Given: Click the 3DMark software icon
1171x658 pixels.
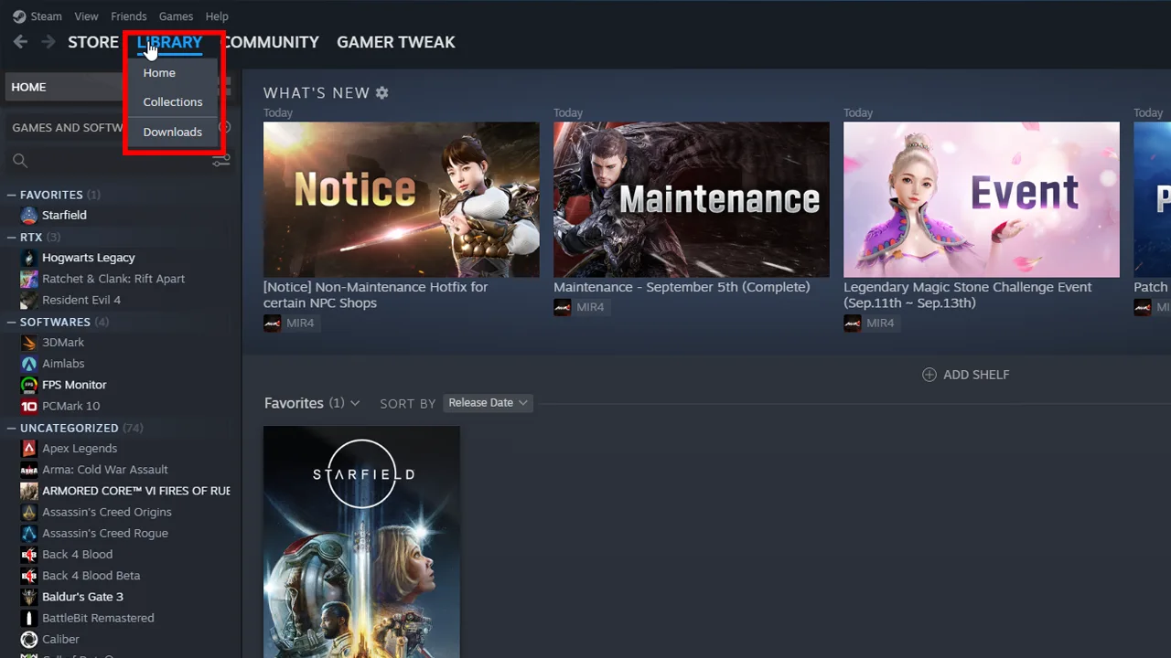Looking at the screenshot, I should coord(29,342).
